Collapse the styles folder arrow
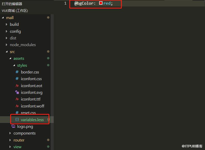The image size is (205, 150). click(14, 65)
